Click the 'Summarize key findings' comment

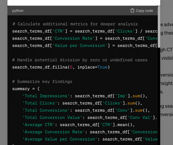point(42,82)
